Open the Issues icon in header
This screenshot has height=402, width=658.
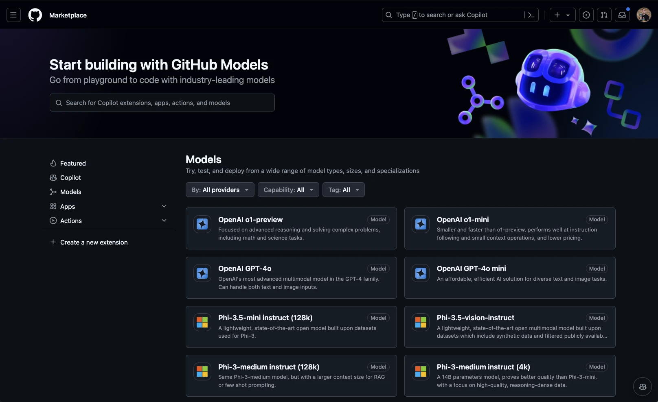click(x=586, y=15)
